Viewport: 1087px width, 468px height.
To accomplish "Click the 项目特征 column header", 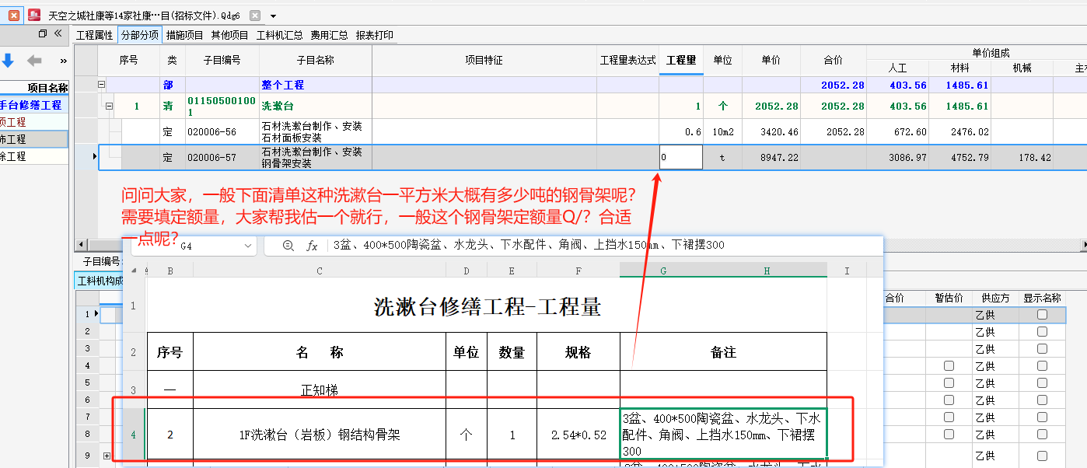I will (x=484, y=61).
